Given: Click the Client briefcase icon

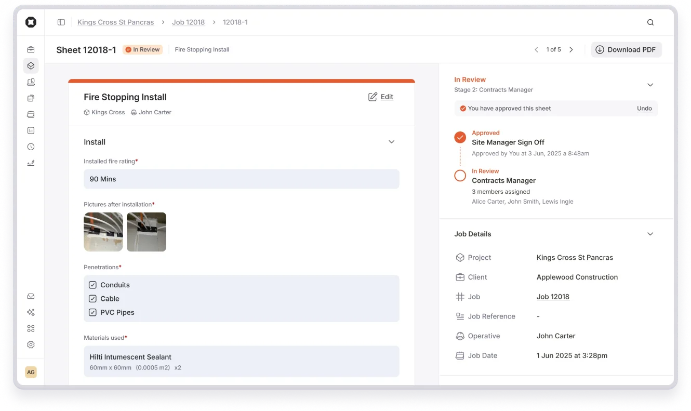Looking at the screenshot, I should pos(460,277).
